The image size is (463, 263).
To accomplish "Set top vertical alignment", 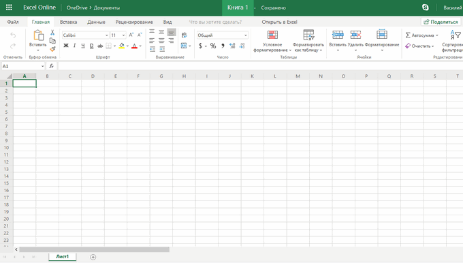I will tap(152, 31).
